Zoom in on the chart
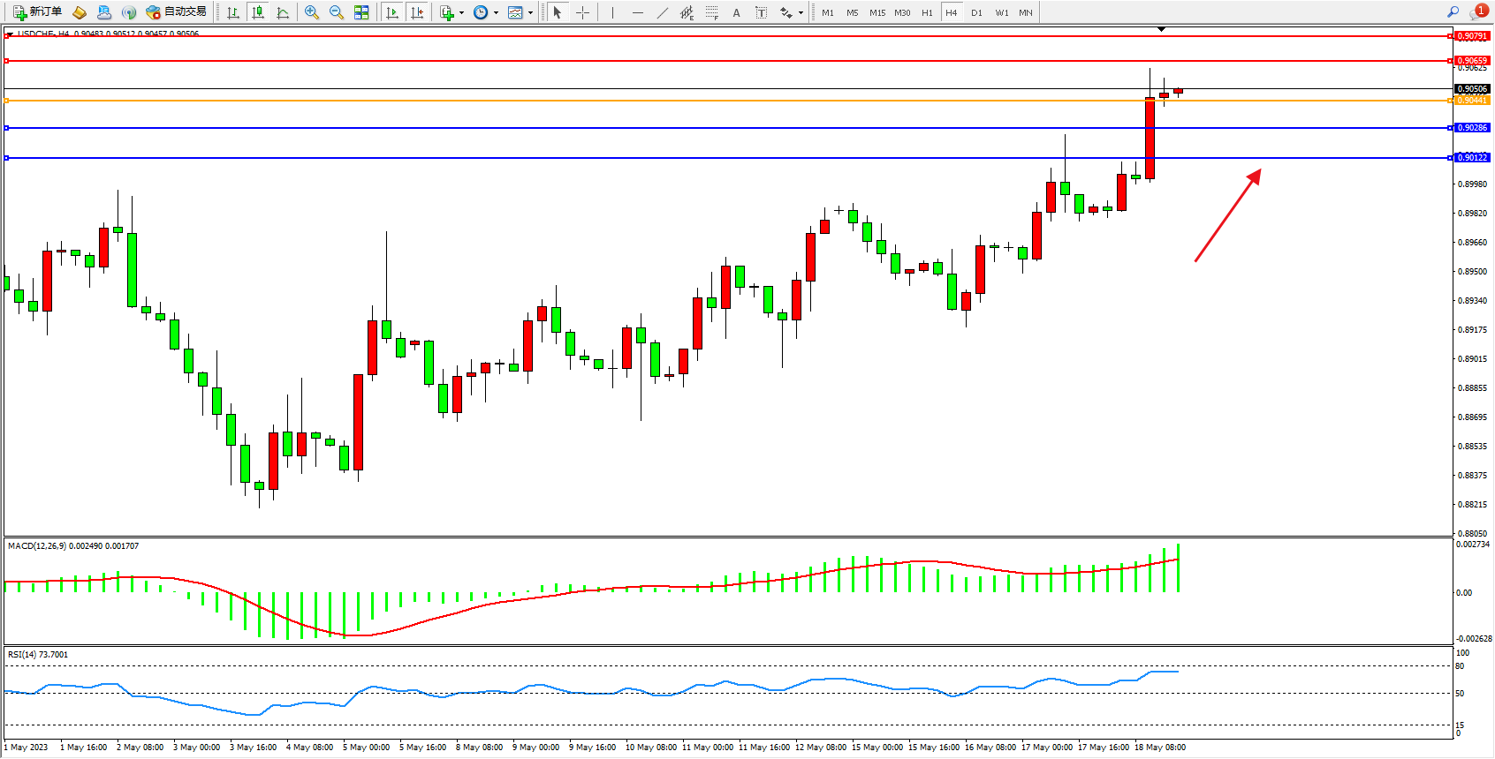Screen dimensions: 1495x759 pyautogui.click(x=312, y=12)
